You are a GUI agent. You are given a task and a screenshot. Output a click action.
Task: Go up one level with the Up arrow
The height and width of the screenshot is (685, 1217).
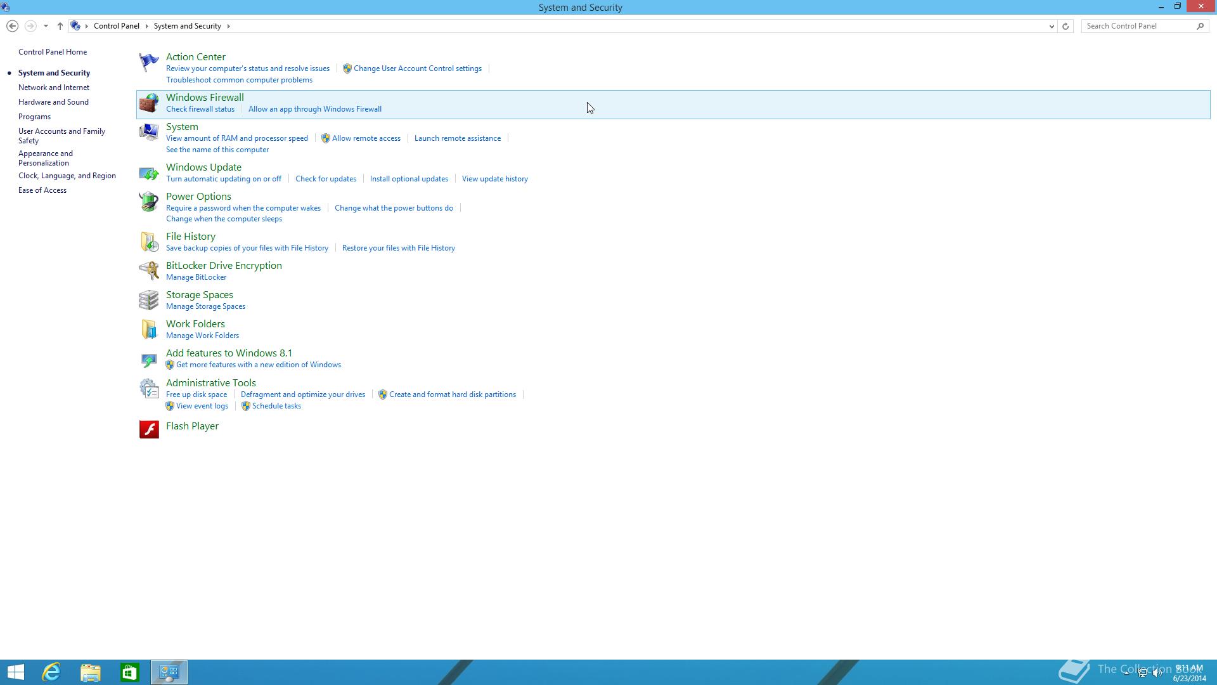60,26
